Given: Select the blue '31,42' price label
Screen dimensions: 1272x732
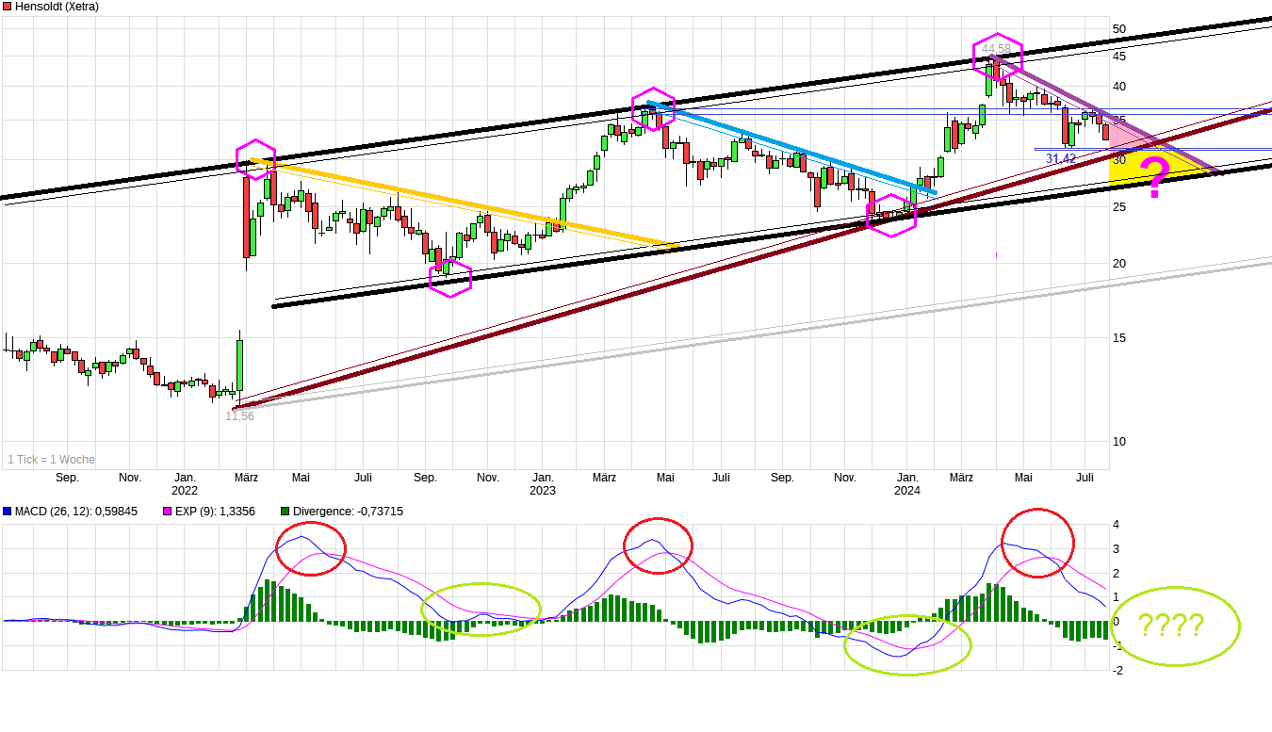Looking at the screenshot, I should (x=1059, y=157).
